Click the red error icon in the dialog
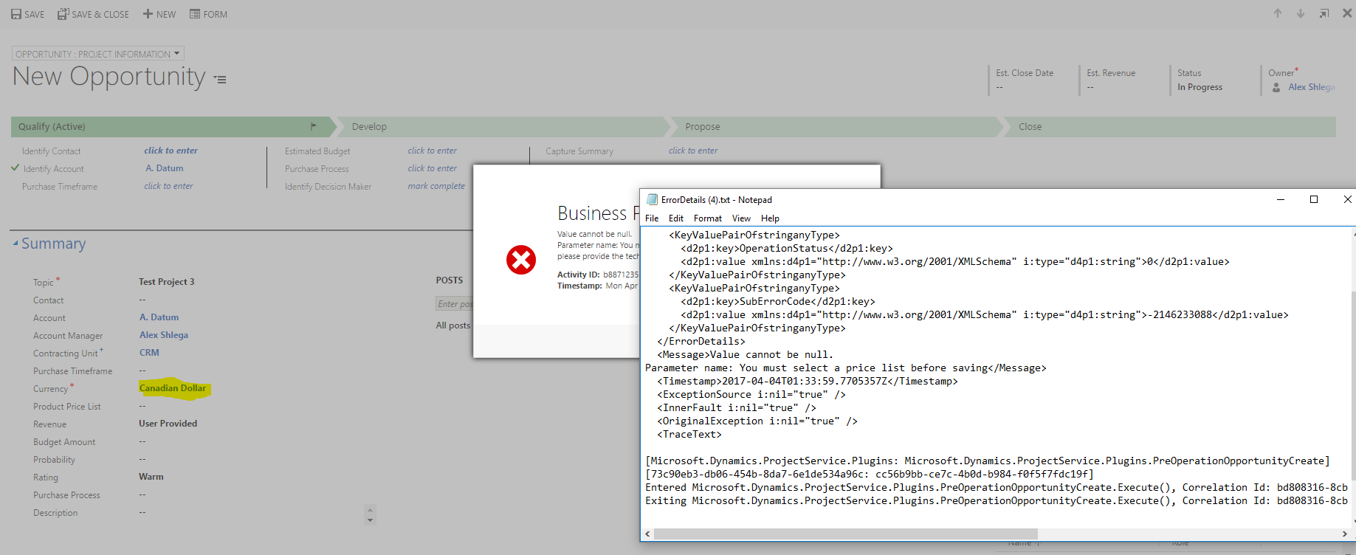The height and width of the screenshot is (555, 1356). tap(521, 260)
